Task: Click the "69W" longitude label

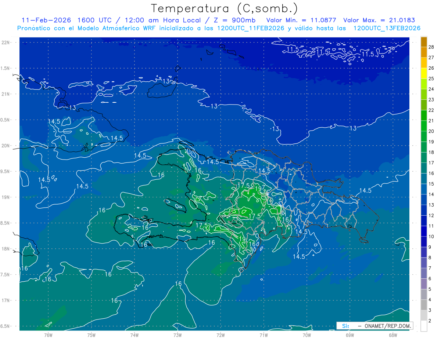Action: pos(350,335)
